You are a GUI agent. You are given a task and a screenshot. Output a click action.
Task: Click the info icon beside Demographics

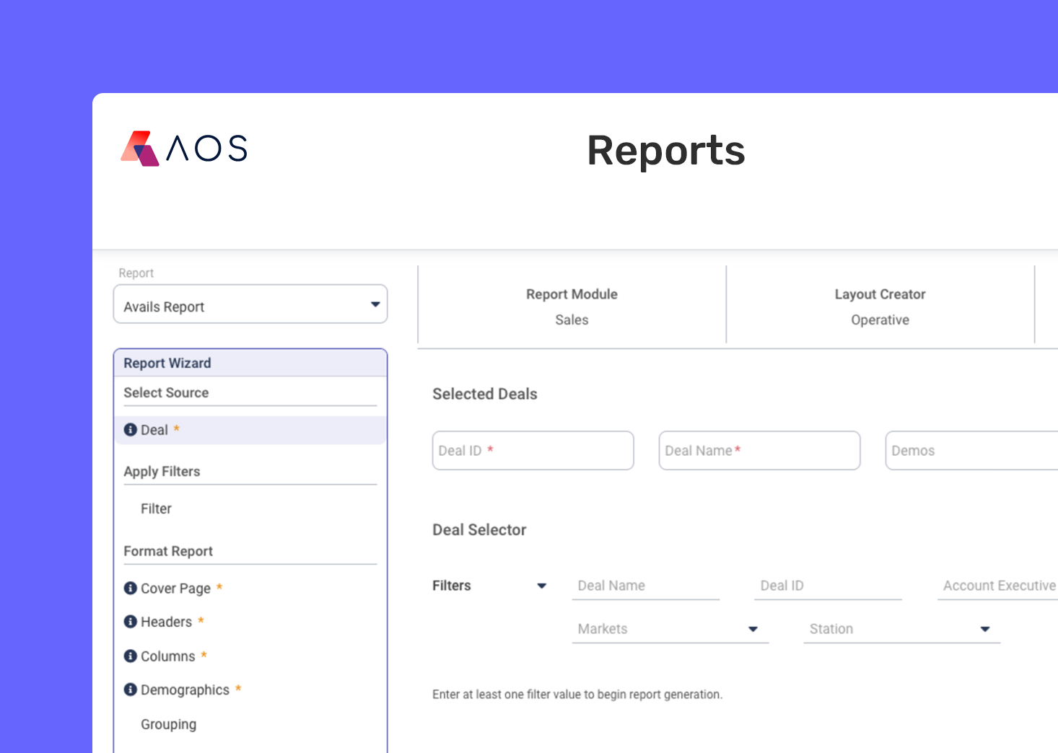coord(130,690)
